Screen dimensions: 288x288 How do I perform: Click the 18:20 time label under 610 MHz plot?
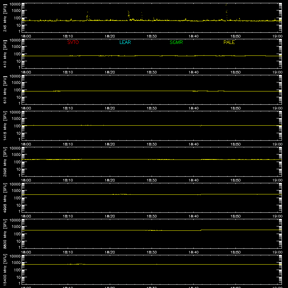click(110, 108)
